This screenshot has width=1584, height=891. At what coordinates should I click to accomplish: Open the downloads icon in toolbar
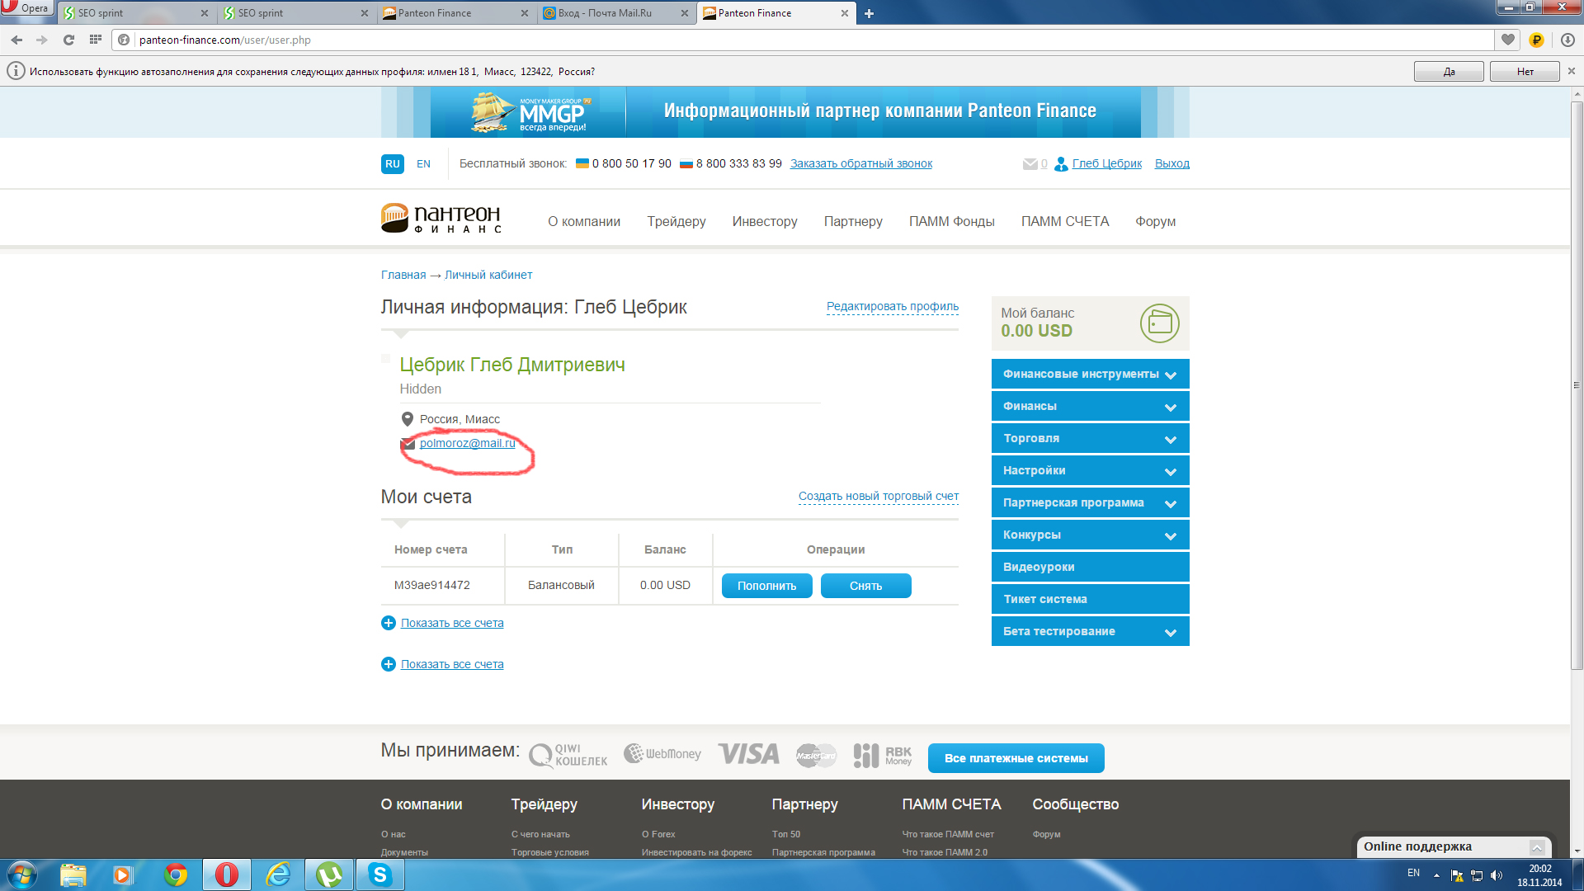pyautogui.click(x=1567, y=40)
